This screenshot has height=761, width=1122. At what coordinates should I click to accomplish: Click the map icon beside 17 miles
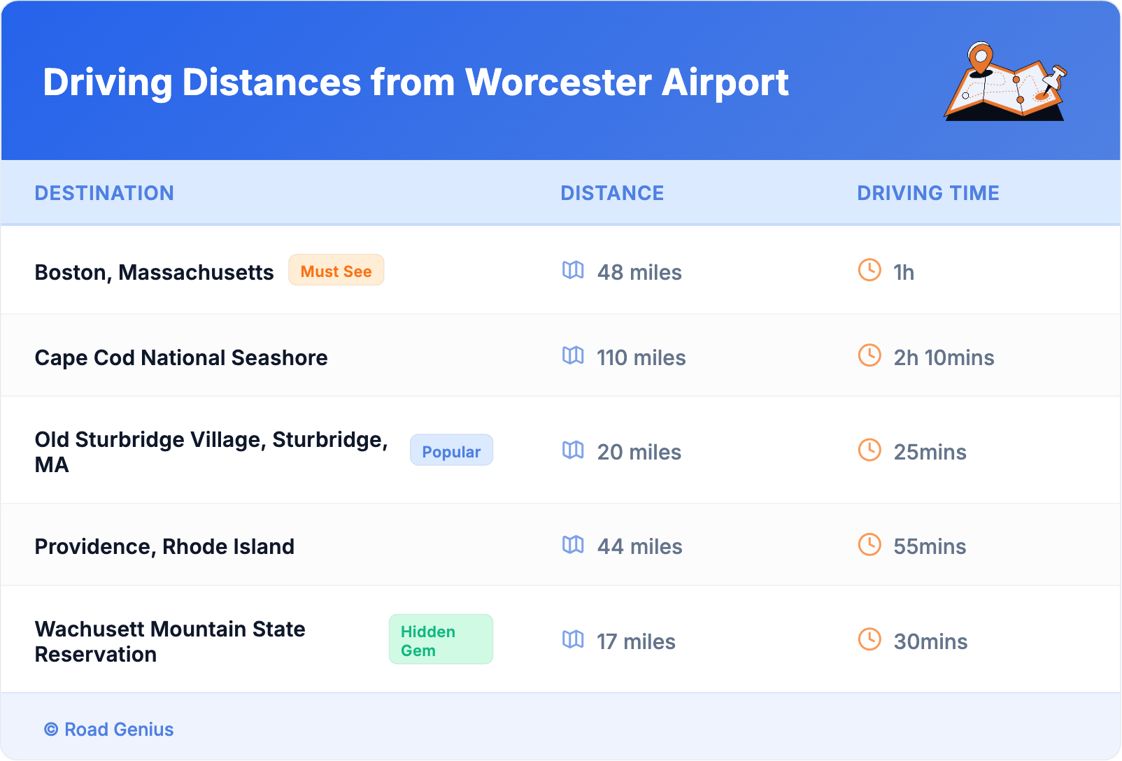point(573,639)
